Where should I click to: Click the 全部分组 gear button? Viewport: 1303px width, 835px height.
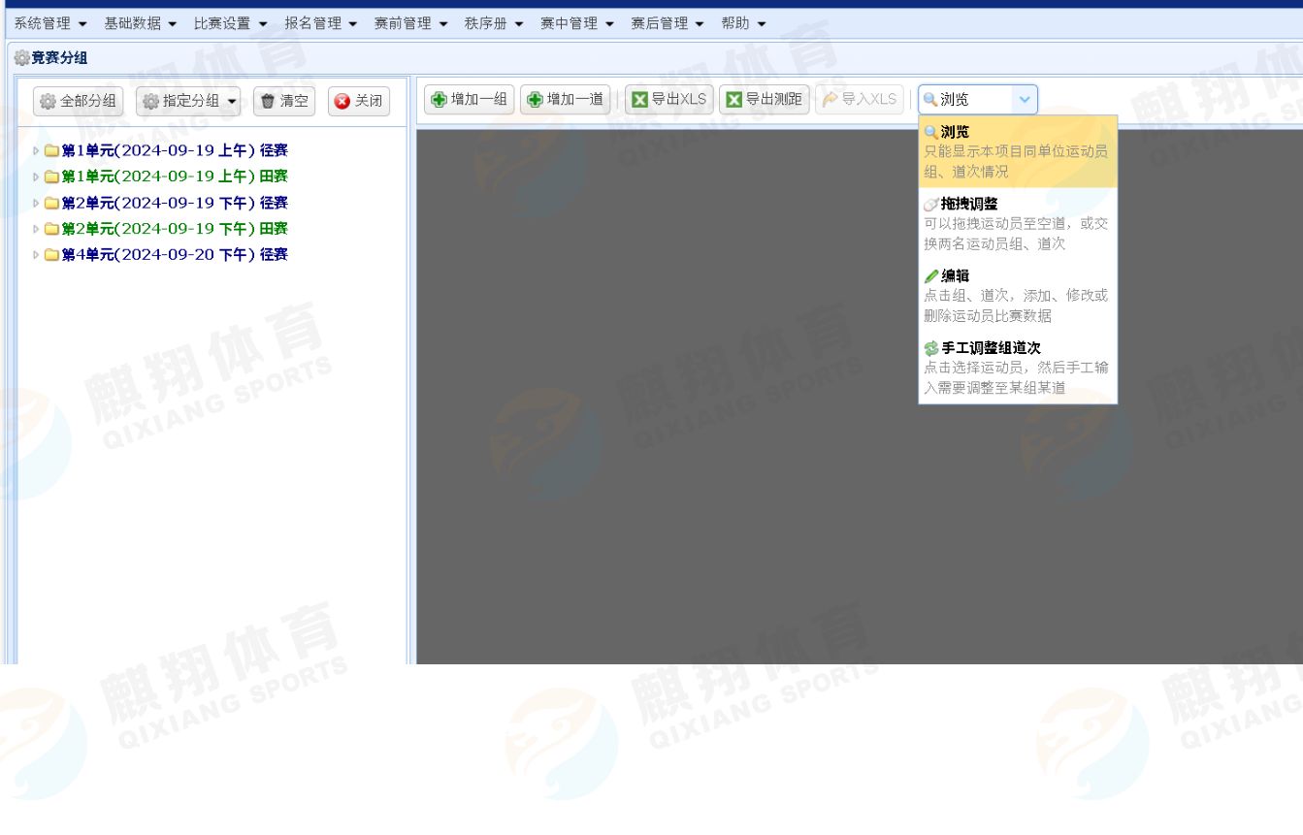(x=79, y=100)
